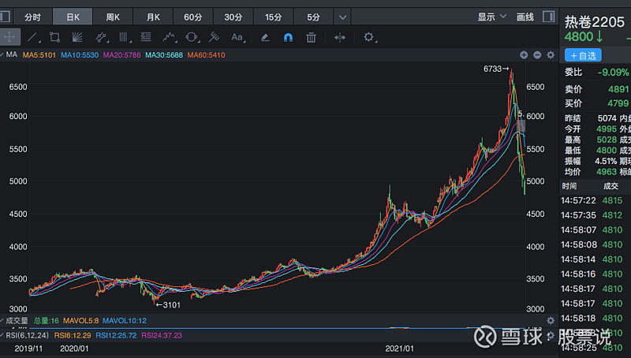Toggle the left sidebar panel icon

point(6,17)
